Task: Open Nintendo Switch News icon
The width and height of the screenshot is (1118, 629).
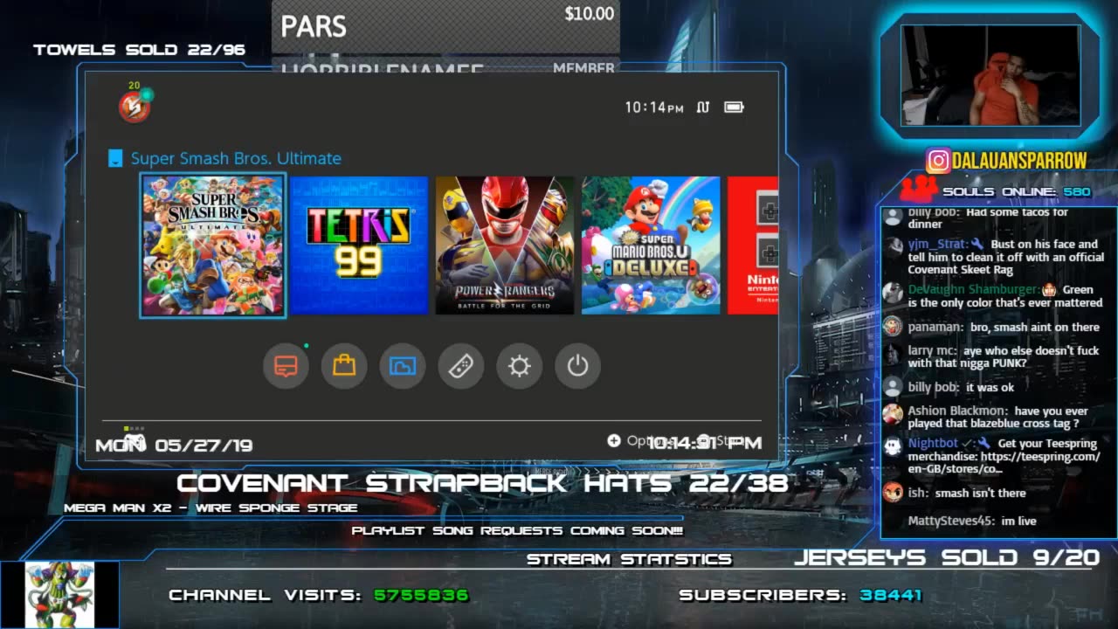Action: [x=286, y=366]
